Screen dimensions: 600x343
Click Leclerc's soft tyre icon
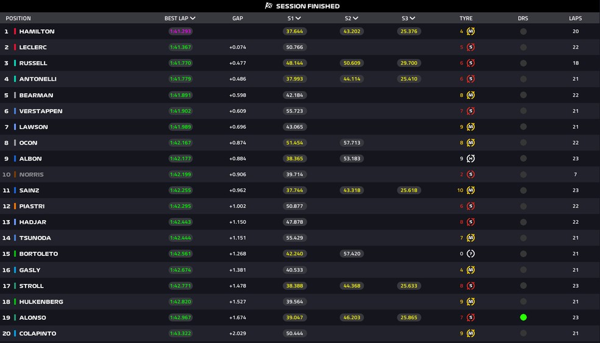[x=471, y=47]
